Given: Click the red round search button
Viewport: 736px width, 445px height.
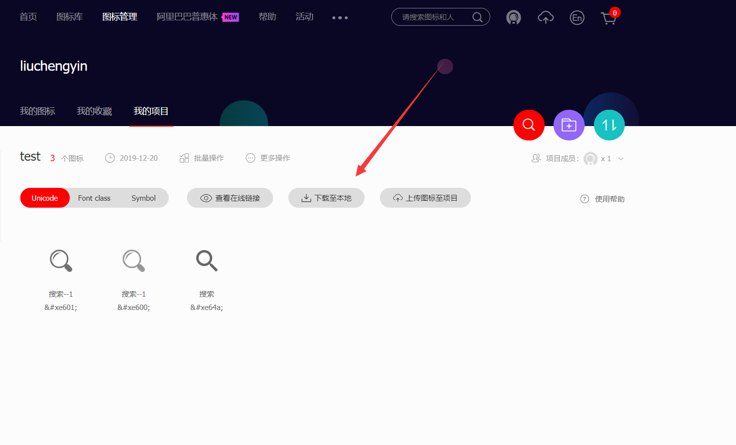Looking at the screenshot, I should (529, 125).
